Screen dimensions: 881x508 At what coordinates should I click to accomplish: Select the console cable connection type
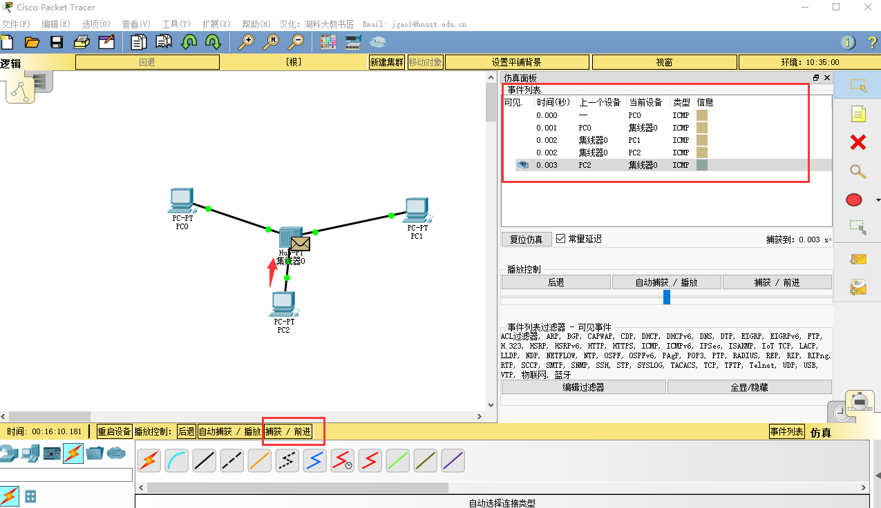(x=176, y=460)
